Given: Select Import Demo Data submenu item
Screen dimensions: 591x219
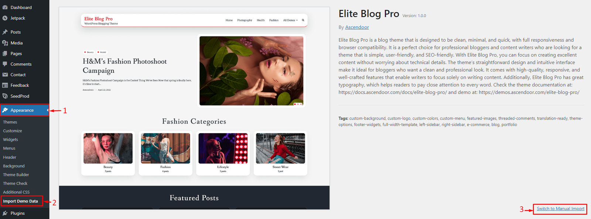Looking at the screenshot, I should (x=21, y=201).
